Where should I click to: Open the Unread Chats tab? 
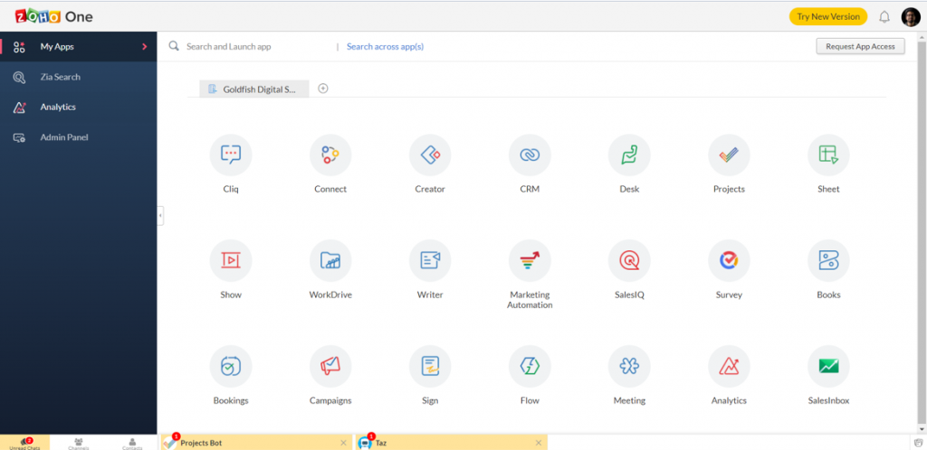(x=24, y=443)
